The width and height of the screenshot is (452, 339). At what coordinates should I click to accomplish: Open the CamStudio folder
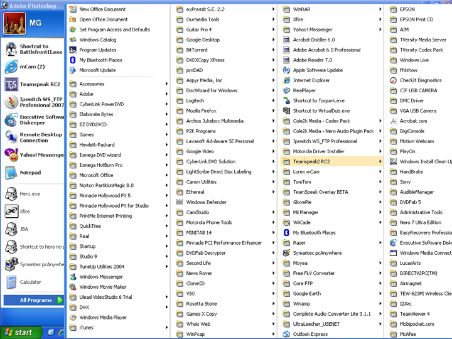[225, 212]
